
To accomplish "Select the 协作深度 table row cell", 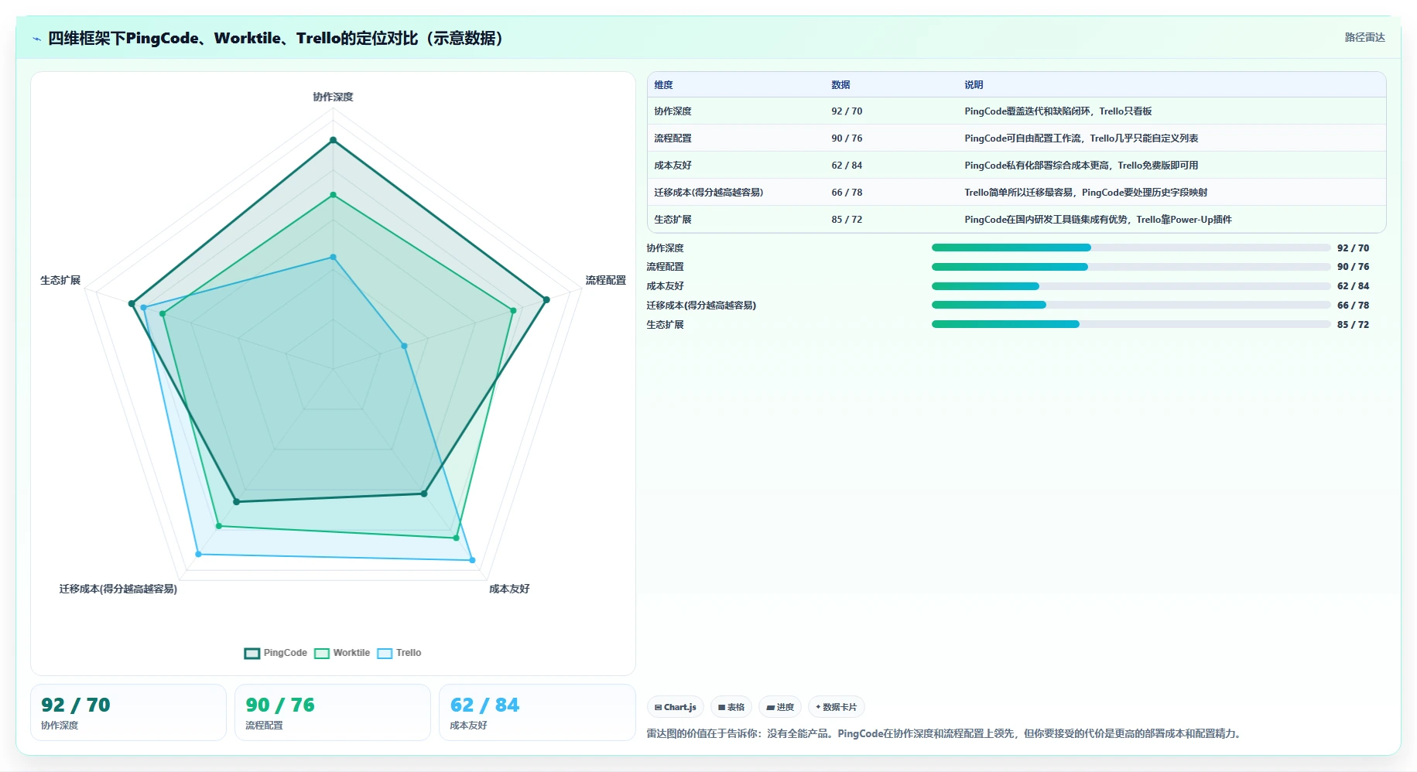I will coord(736,111).
